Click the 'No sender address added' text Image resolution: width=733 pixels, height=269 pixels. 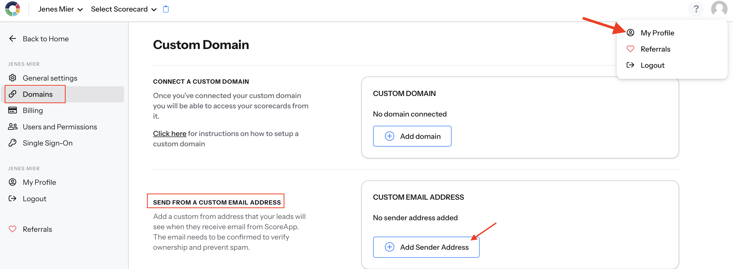point(415,218)
